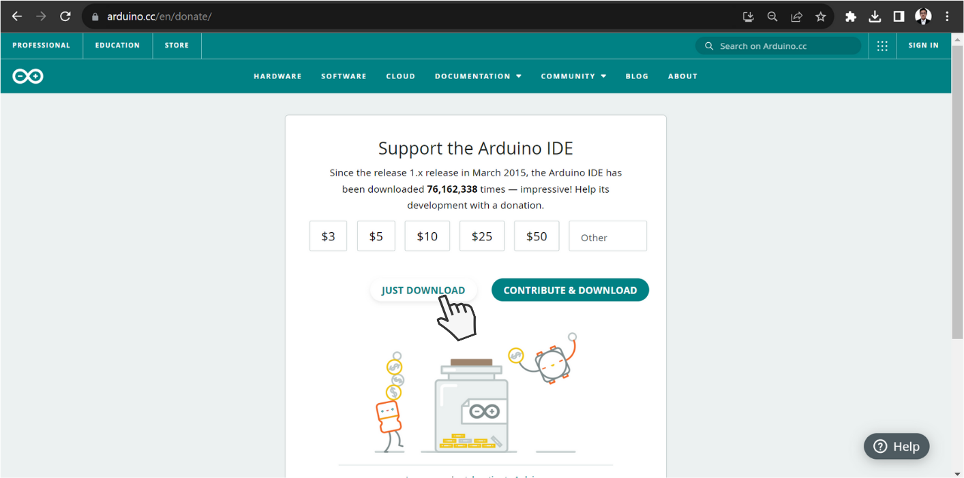Screen dimensions: 964x478
Task: Switch to the Education tab
Action: (x=117, y=46)
